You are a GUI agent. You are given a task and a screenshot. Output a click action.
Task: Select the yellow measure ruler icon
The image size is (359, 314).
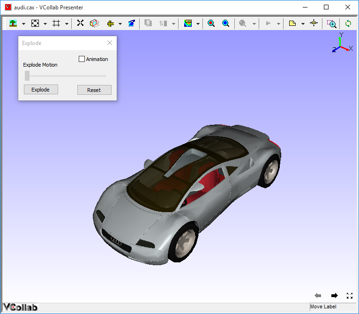pyautogui.click(x=111, y=23)
